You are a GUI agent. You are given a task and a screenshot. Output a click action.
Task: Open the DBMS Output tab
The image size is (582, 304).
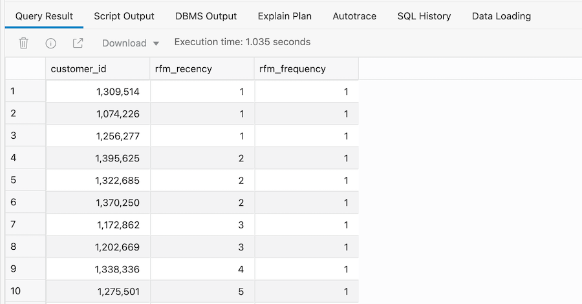point(206,16)
